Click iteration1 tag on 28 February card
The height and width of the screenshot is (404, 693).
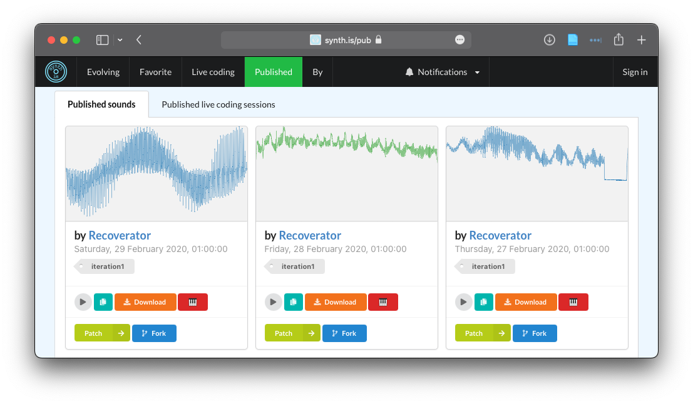[295, 266]
